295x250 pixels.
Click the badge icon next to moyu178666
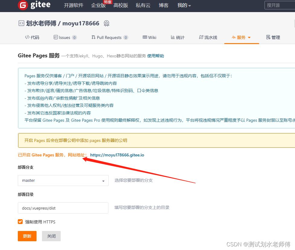coord(107,23)
